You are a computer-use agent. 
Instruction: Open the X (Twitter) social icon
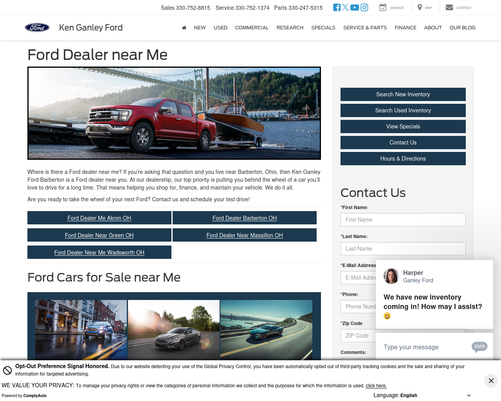345,7
